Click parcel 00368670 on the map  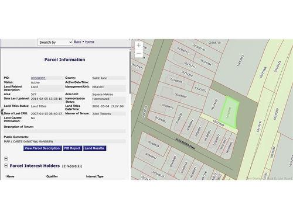(x=168, y=106)
